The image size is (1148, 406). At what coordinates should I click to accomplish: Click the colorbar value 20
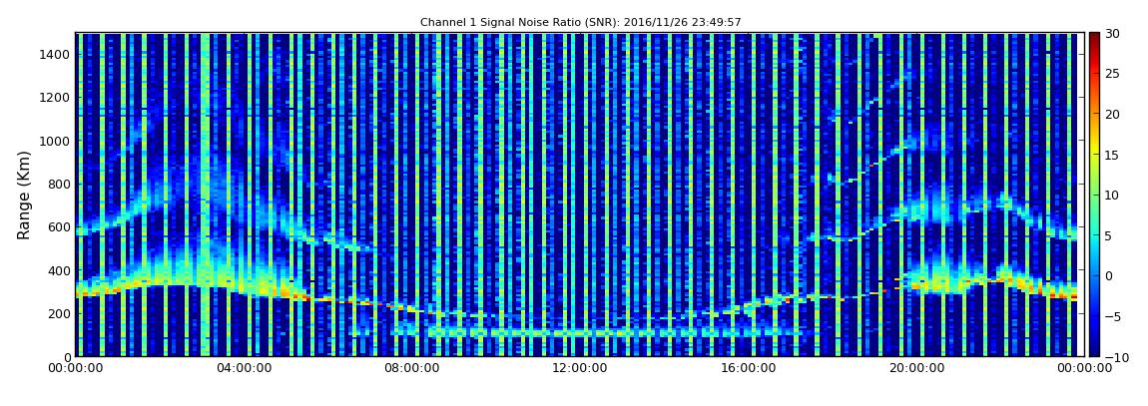pyautogui.click(x=1112, y=114)
